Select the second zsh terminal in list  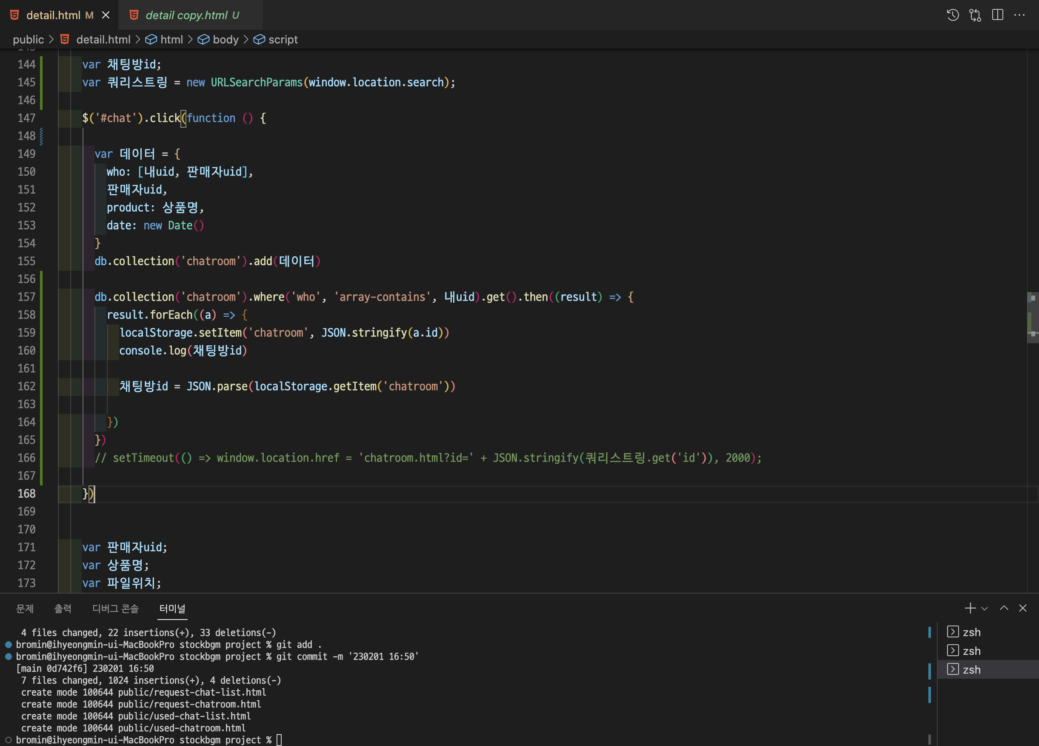click(x=971, y=651)
